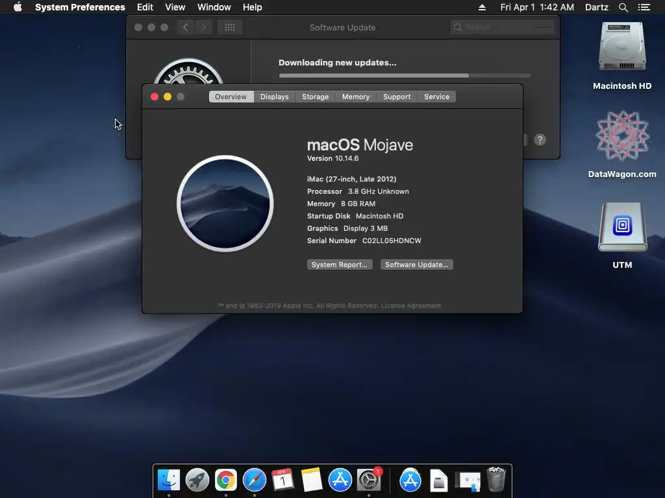The width and height of the screenshot is (665, 498).
Task: Click the update download progress bar
Action: 405,75
